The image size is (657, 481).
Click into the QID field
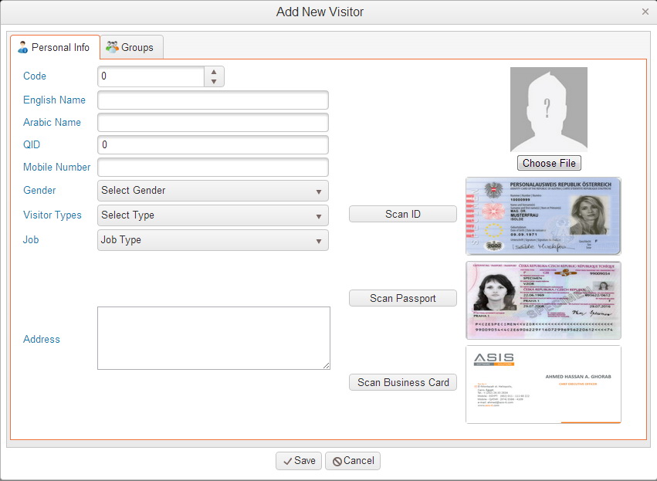(213, 145)
